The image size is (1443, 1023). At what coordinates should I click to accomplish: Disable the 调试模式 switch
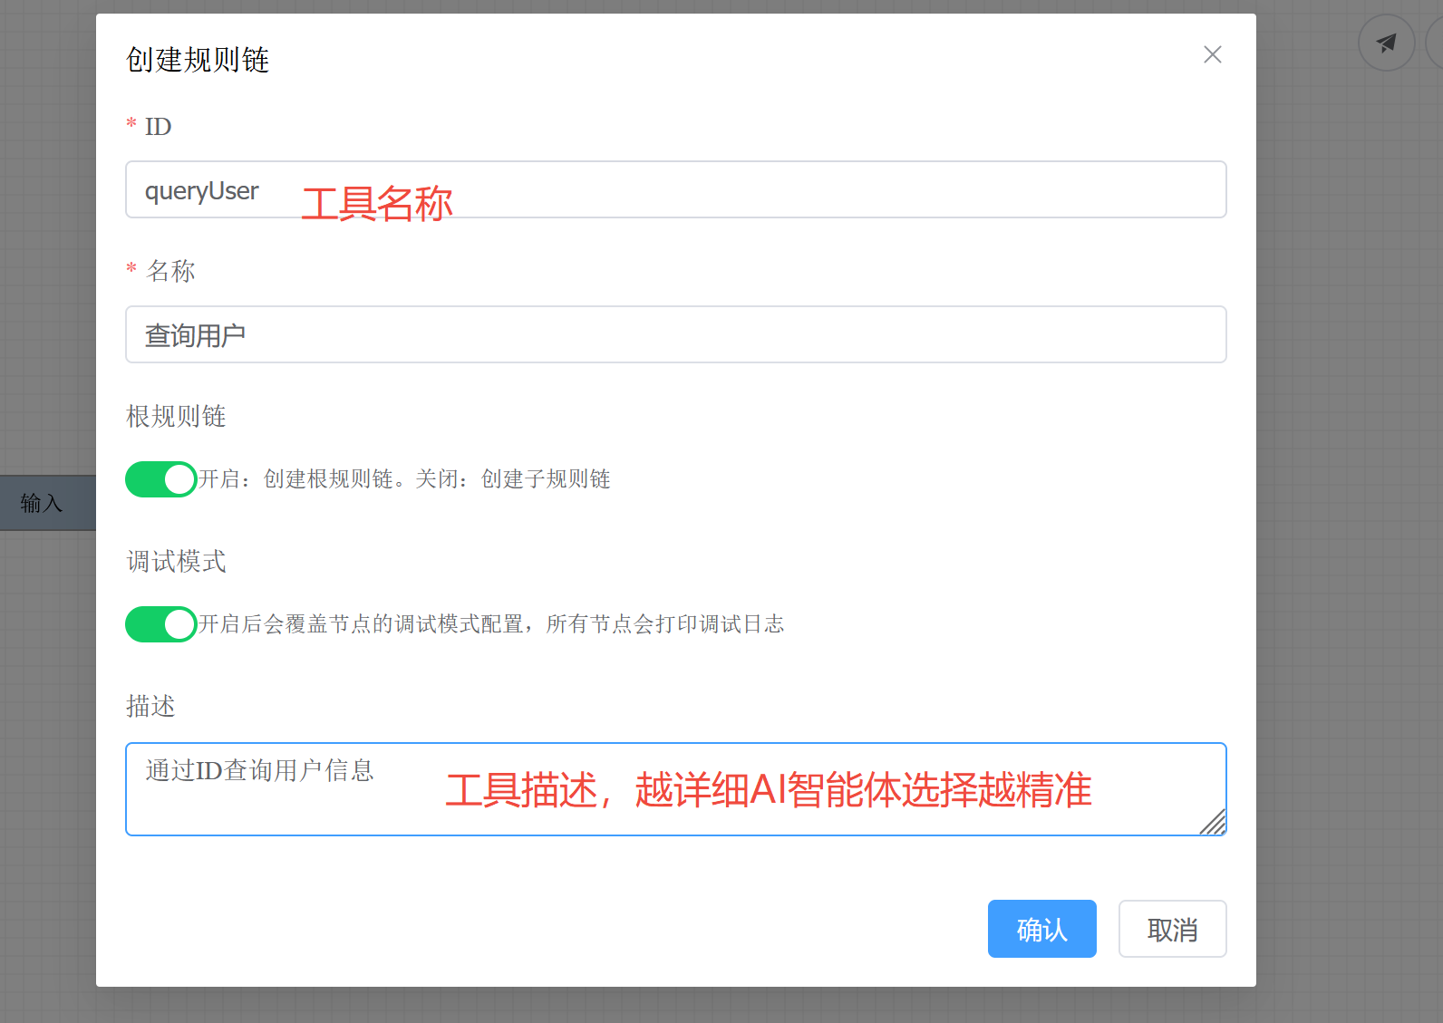pos(161,624)
